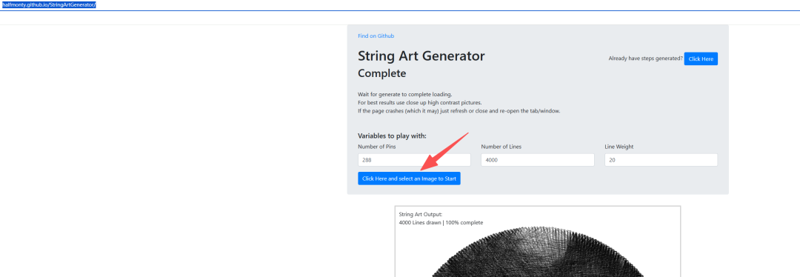
Task: Click the select an Image to Start button
Action: [x=409, y=178]
